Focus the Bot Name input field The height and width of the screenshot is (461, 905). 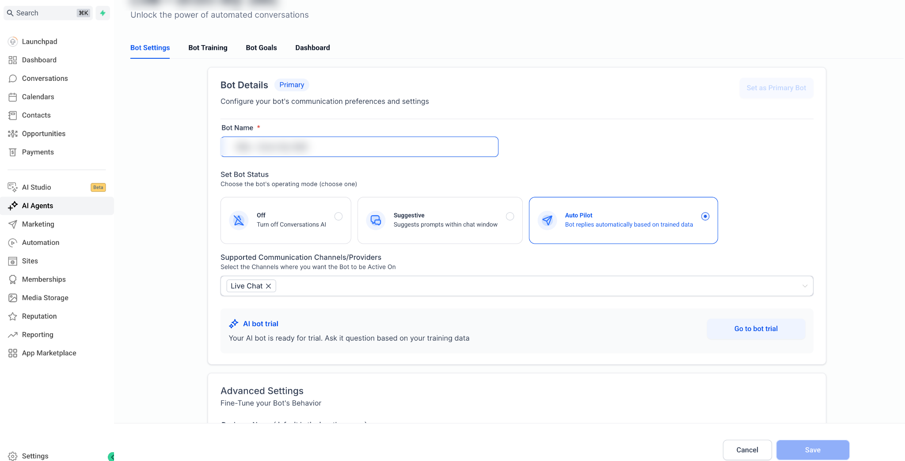[x=359, y=147]
